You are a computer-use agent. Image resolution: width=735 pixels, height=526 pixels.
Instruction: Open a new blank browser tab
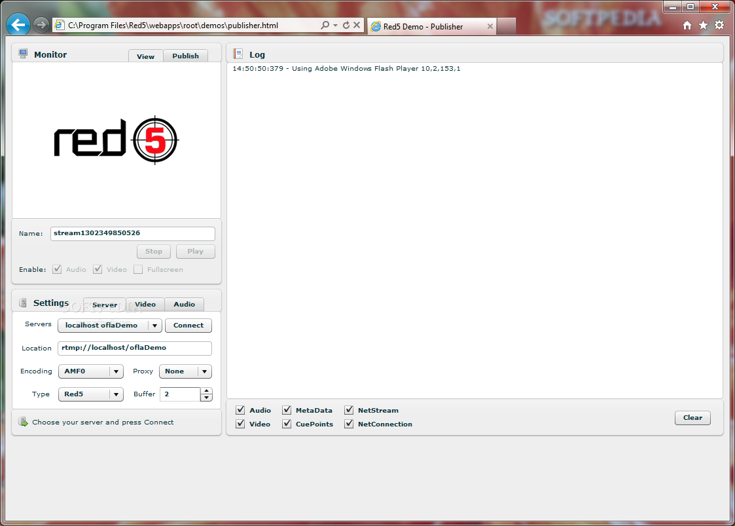click(x=506, y=26)
